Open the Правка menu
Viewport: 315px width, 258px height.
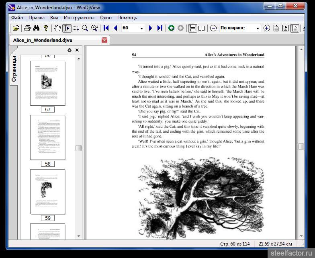pos(36,18)
